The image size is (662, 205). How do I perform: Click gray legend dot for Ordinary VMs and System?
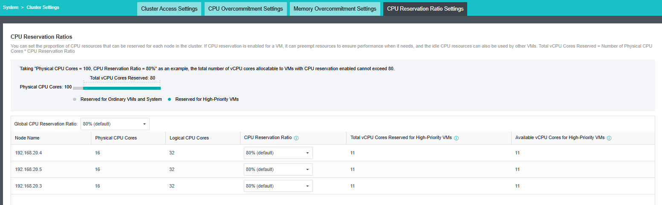pos(75,100)
